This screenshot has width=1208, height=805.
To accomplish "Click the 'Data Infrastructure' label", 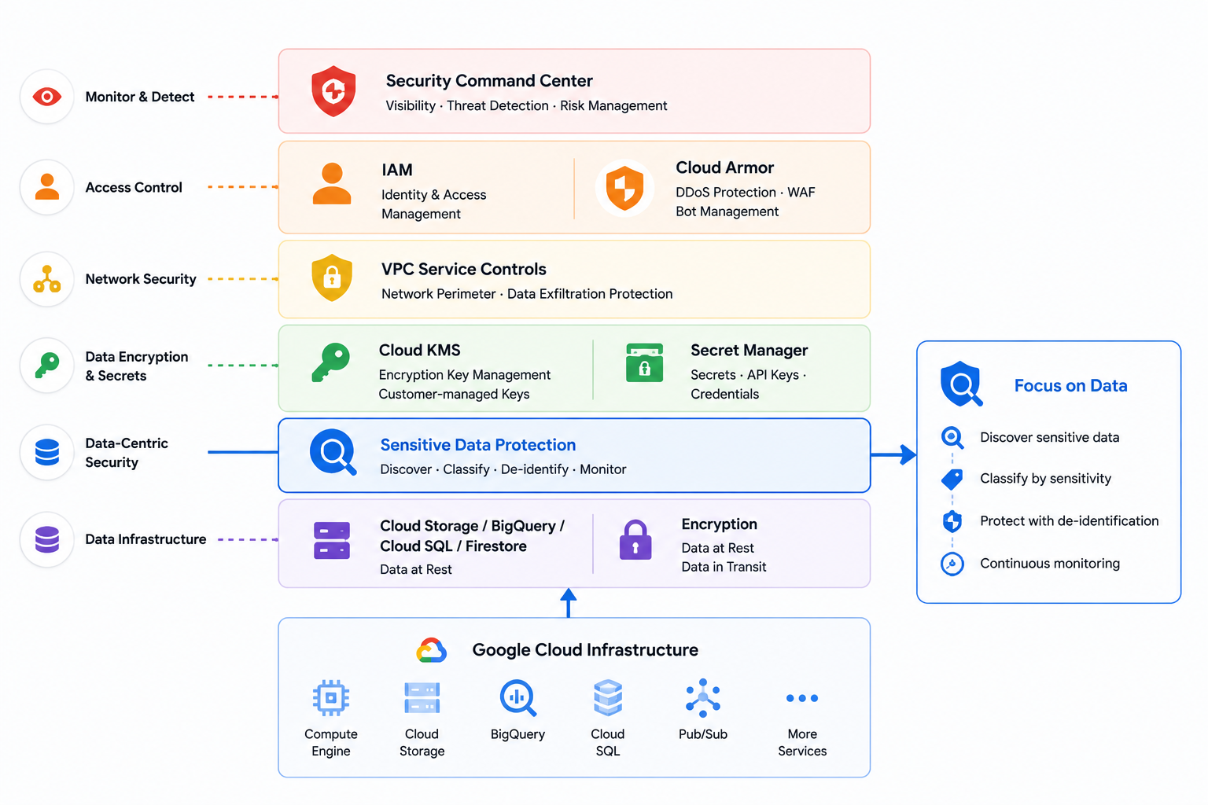I will (145, 539).
